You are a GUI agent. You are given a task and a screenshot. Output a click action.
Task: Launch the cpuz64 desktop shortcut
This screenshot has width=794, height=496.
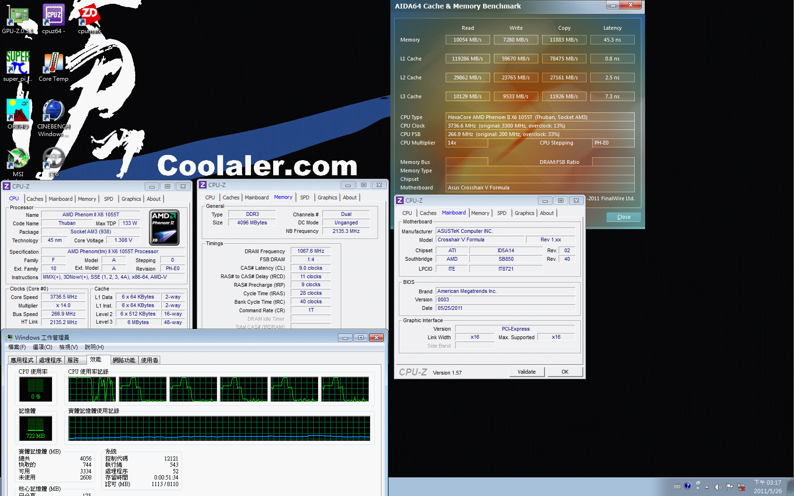(53, 19)
